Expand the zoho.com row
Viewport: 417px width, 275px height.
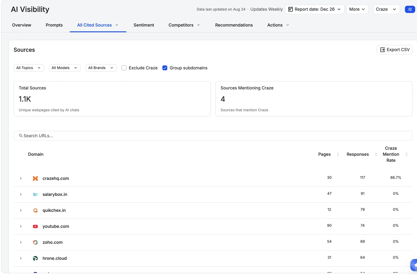[21, 243]
